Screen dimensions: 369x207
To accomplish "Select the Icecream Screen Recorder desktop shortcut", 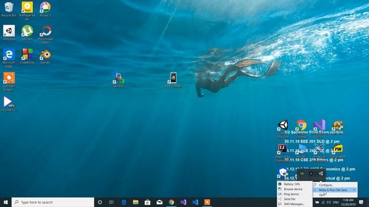I will pyautogui.click(x=9, y=82).
